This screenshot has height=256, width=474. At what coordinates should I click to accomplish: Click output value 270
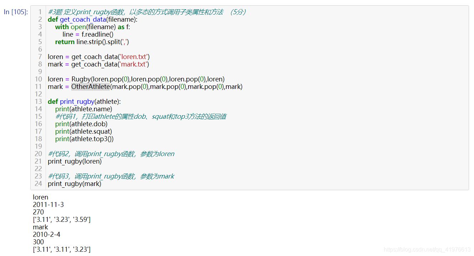click(x=38, y=212)
